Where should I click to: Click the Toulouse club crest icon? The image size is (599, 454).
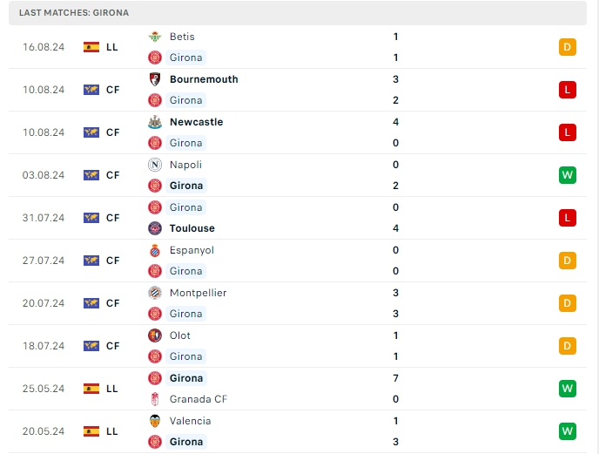pos(155,228)
